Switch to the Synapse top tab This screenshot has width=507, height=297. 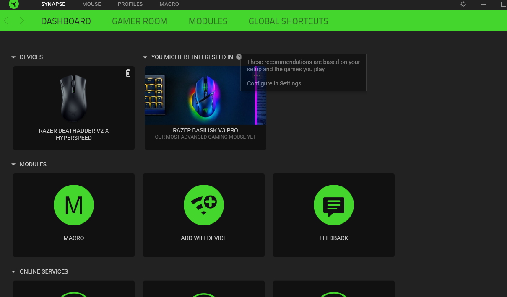tap(53, 4)
